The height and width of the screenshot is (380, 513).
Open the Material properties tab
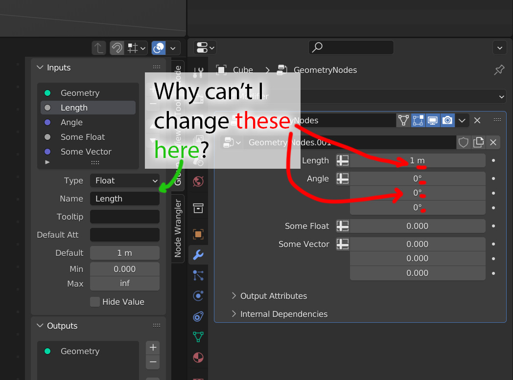[x=198, y=358]
